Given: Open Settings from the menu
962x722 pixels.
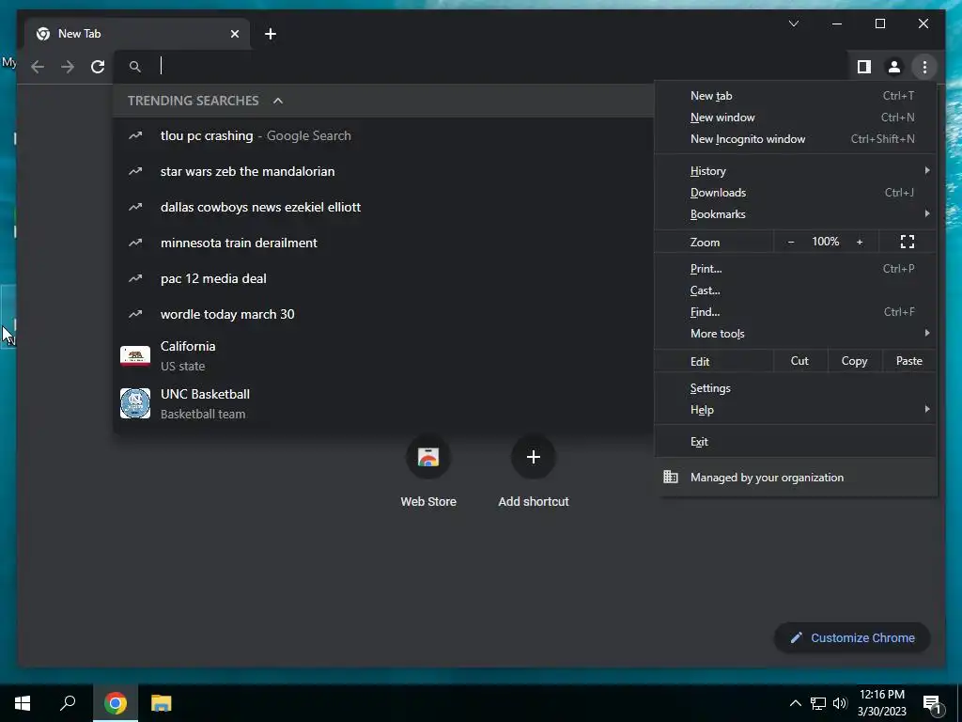Looking at the screenshot, I should (x=796, y=388).
